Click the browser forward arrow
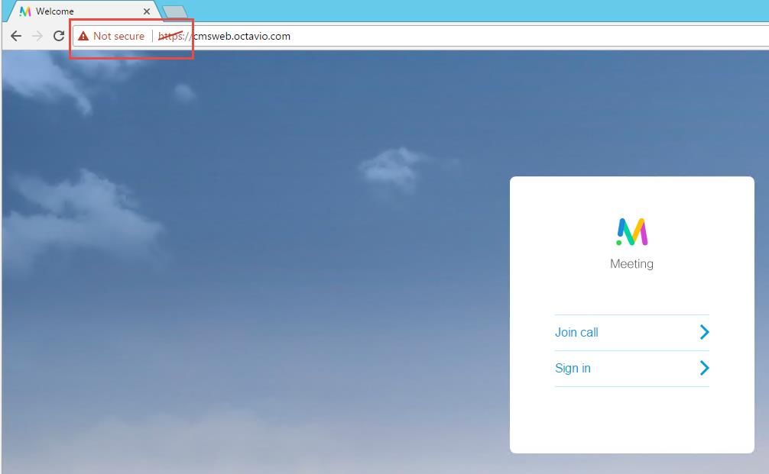Screen dimensions: 769x474 tap(37, 36)
